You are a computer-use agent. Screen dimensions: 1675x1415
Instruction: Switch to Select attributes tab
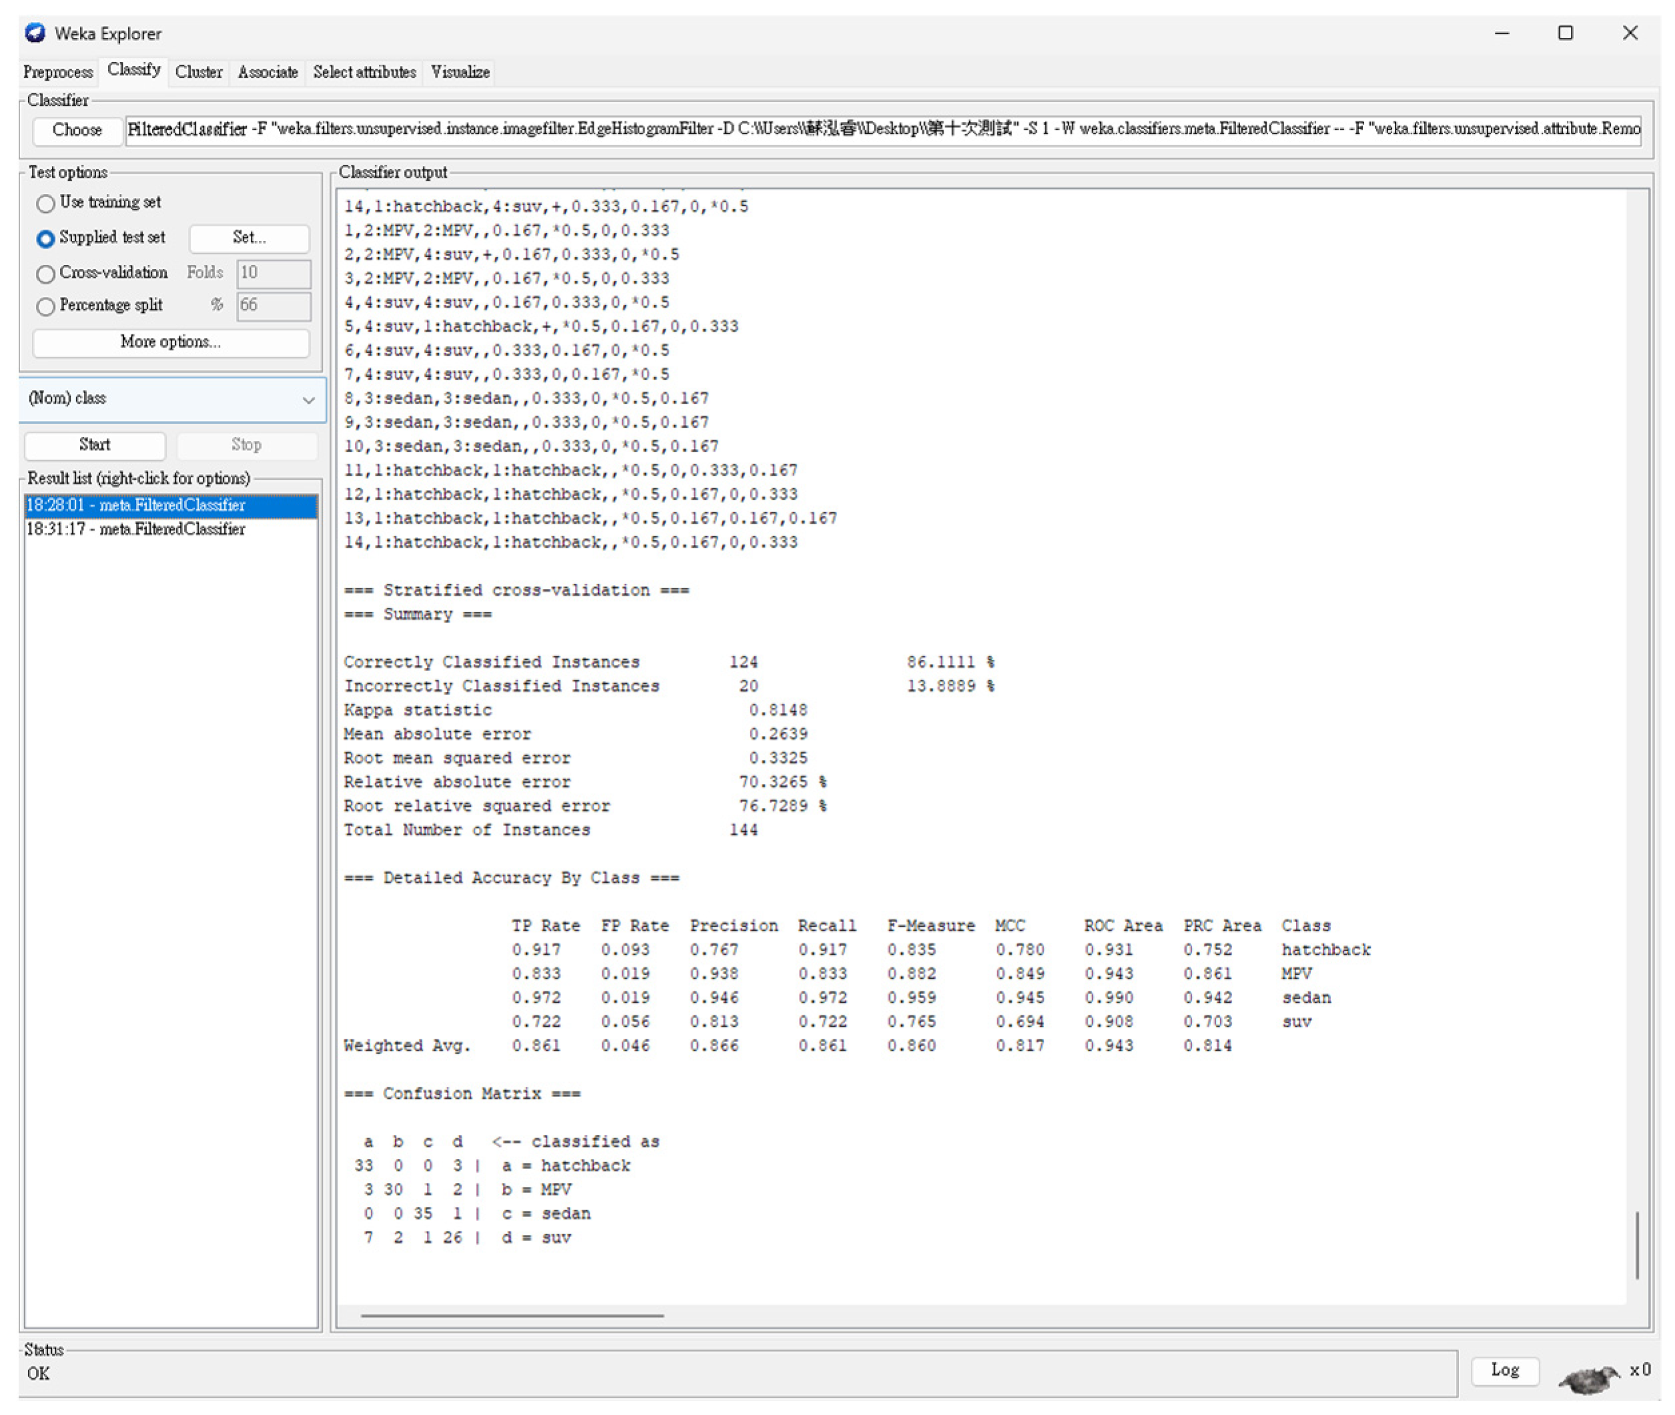coord(364,72)
